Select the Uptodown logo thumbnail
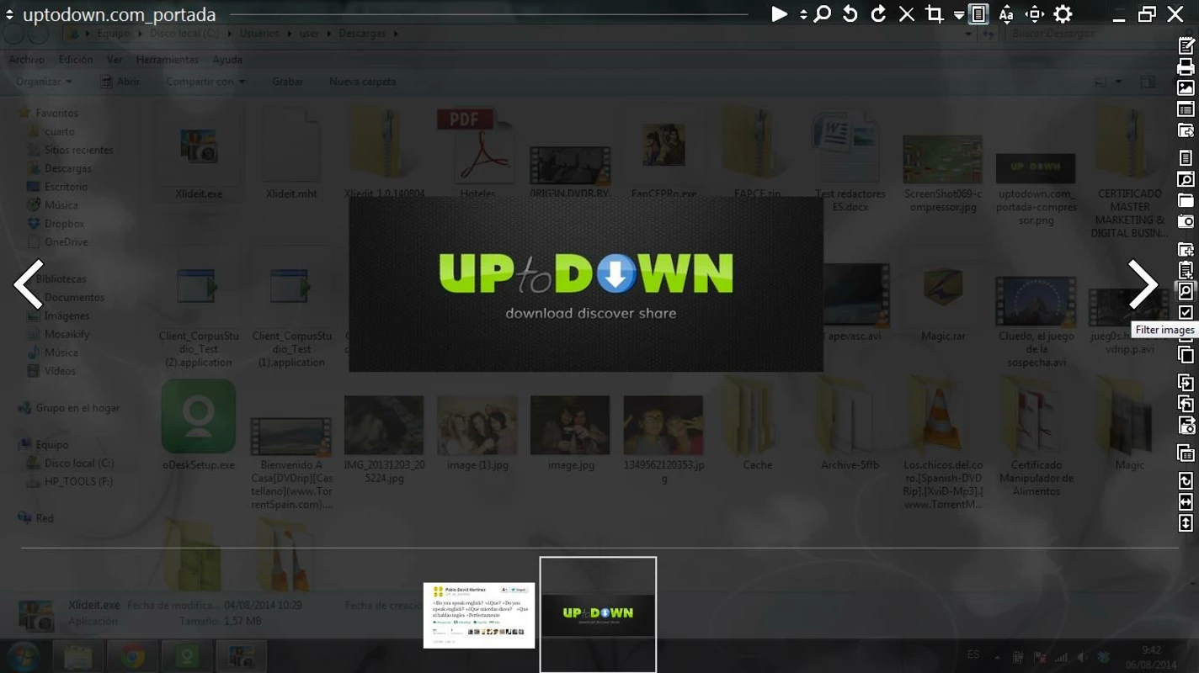Screen dimensions: 1199x673 [x=598, y=614]
